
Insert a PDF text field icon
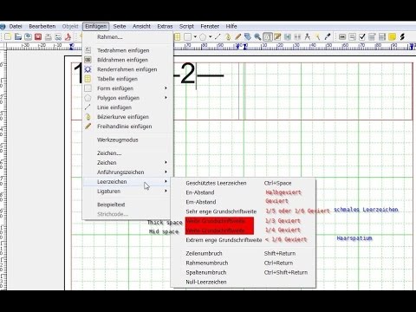pyautogui.click(x=352, y=36)
